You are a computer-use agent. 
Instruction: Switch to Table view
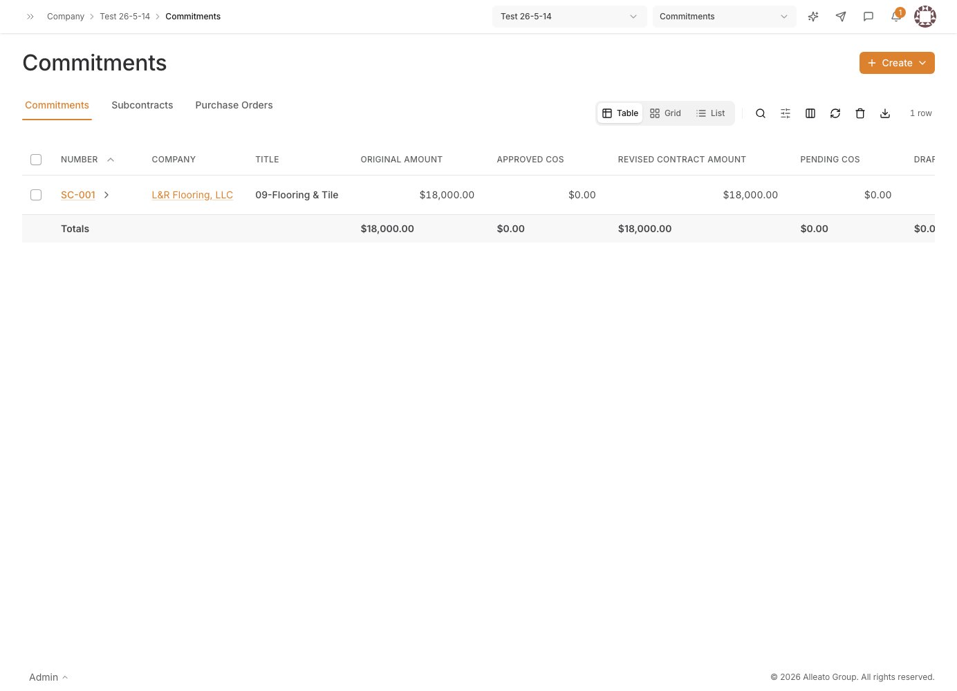(x=620, y=113)
